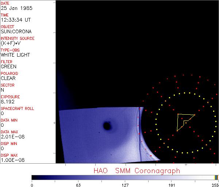Click the colorbar tick label 191
This screenshot has height=187, width=219.
pos(172,184)
